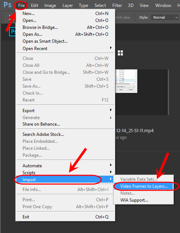Select Close All menu entry
This screenshot has width=180, height=233.
[x=65, y=65]
